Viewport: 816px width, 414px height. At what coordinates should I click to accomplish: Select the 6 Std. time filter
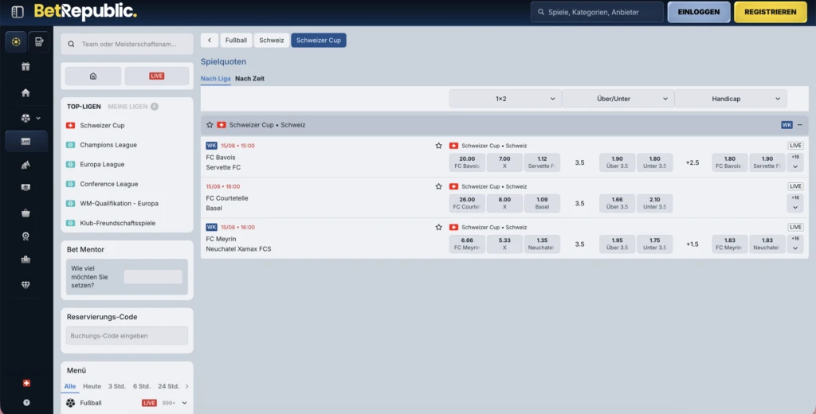point(142,386)
